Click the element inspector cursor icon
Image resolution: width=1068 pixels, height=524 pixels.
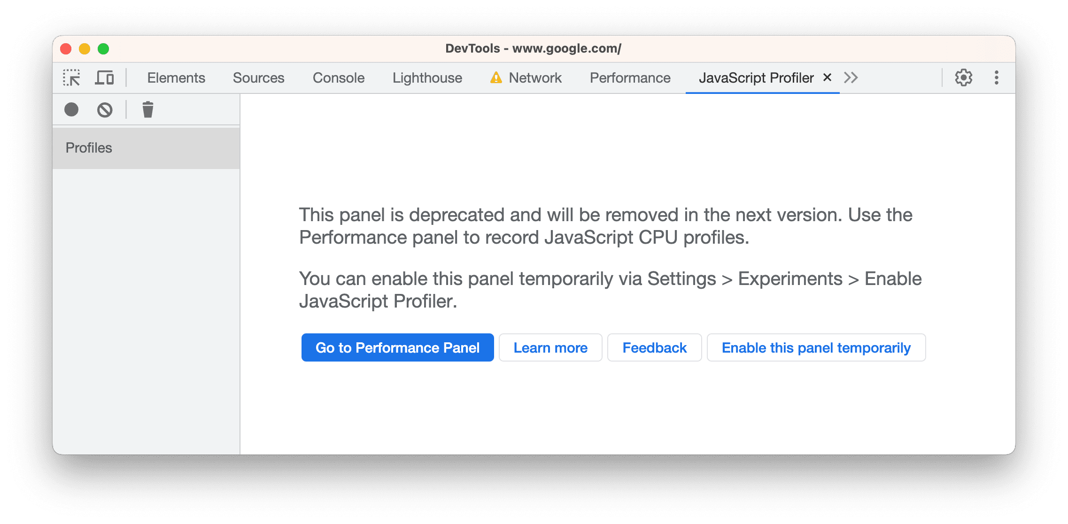pyautogui.click(x=70, y=77)
